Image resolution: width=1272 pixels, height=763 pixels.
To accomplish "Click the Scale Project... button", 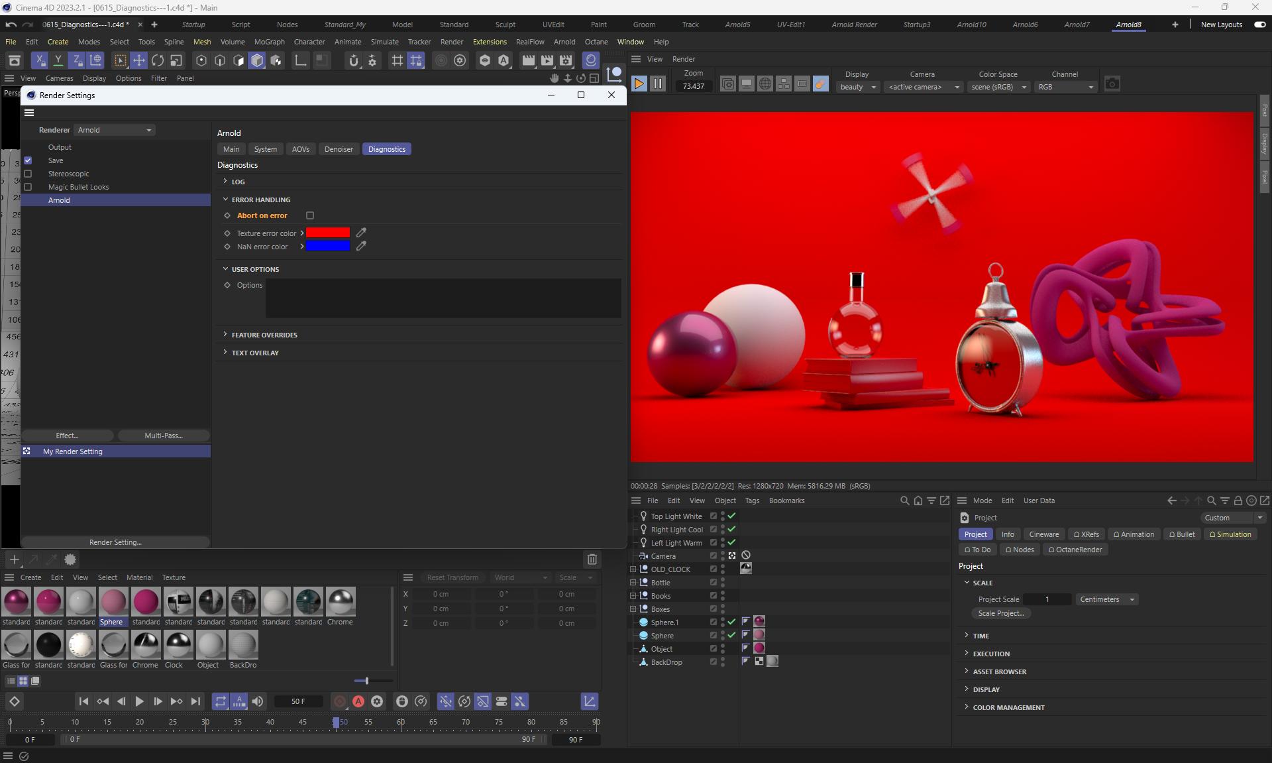I will point(1001,613).
